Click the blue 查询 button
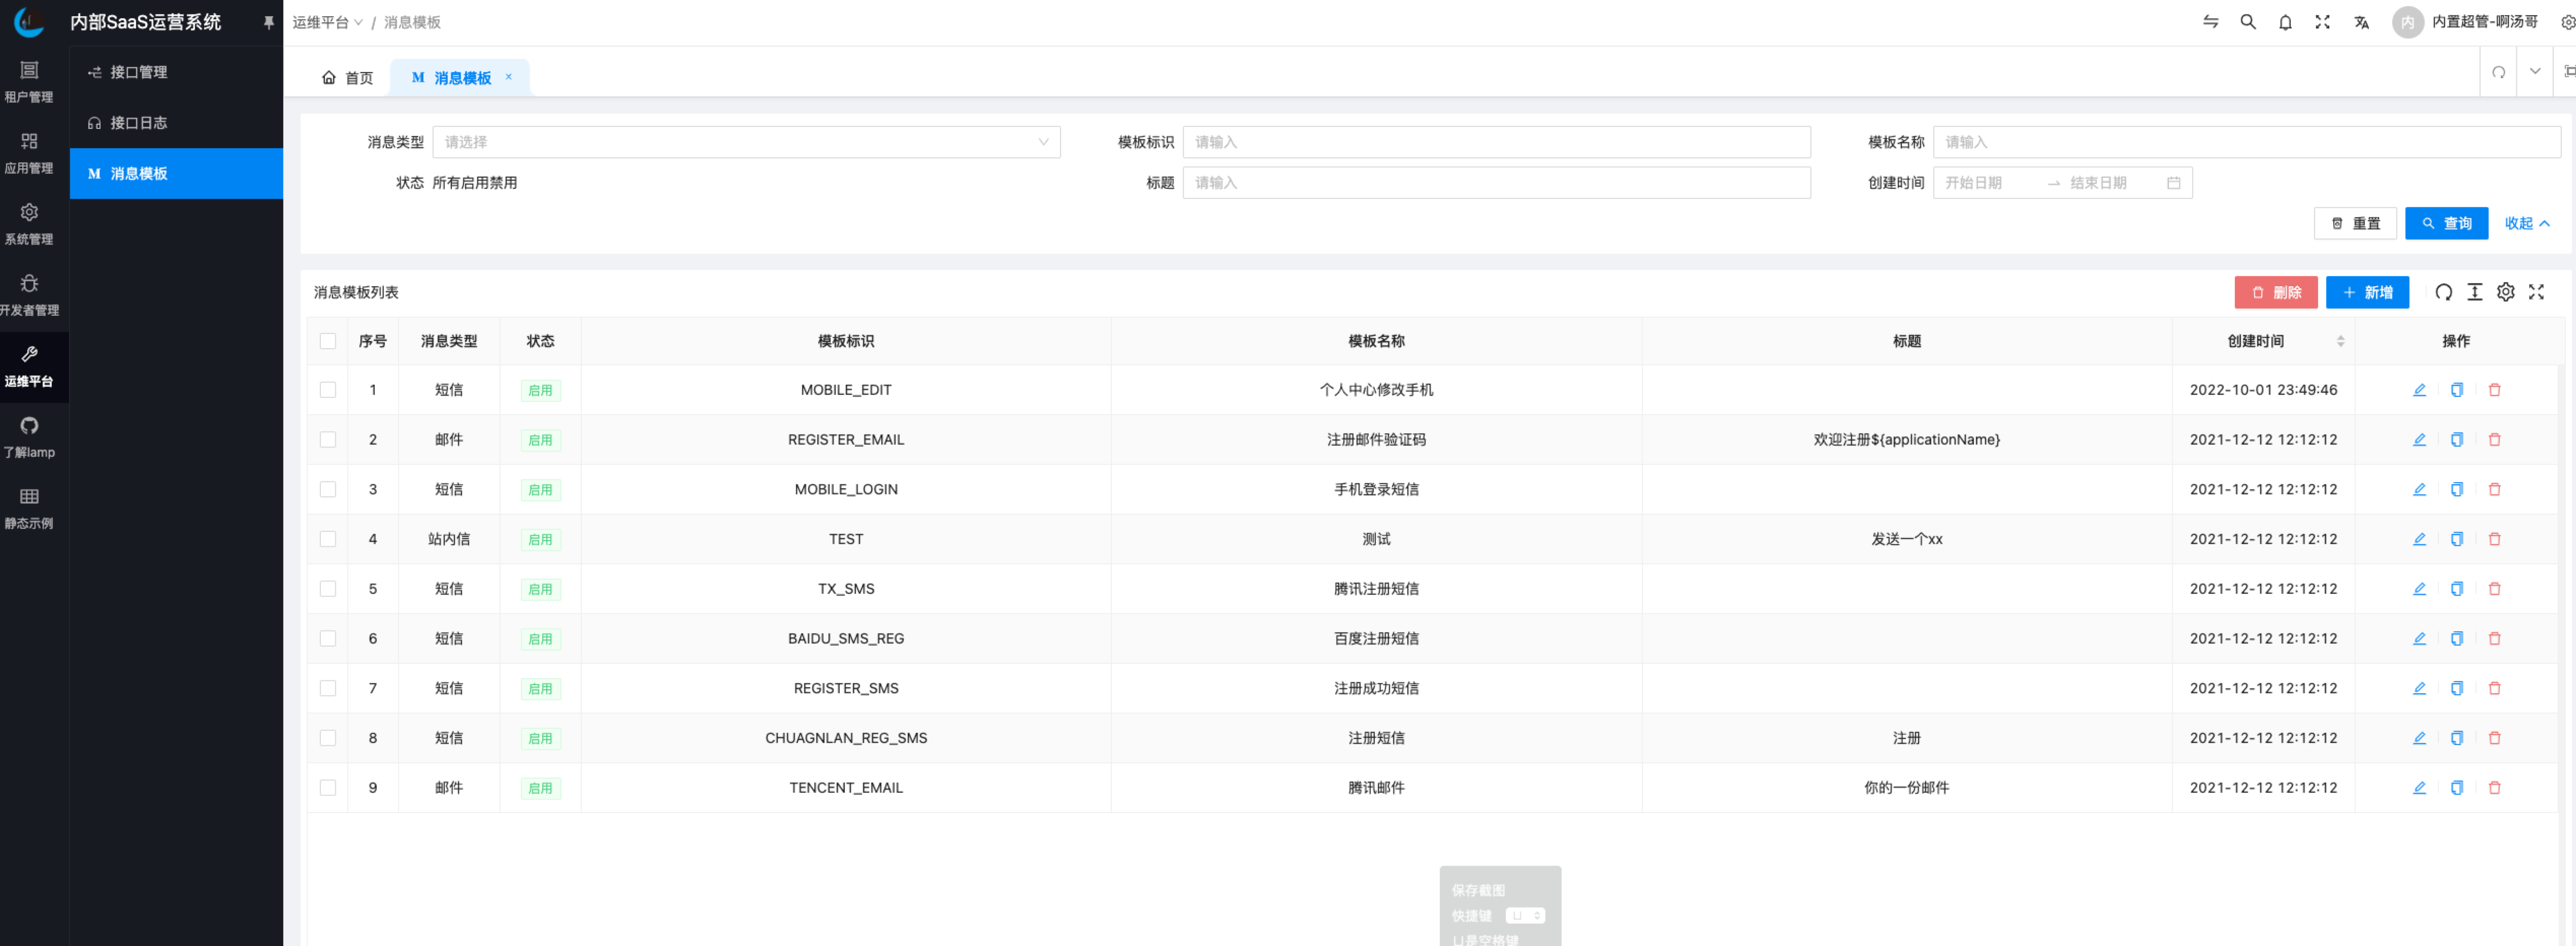Viewport: 2576px width, 946px height. pyautogui.click(x=2446, y=223)
